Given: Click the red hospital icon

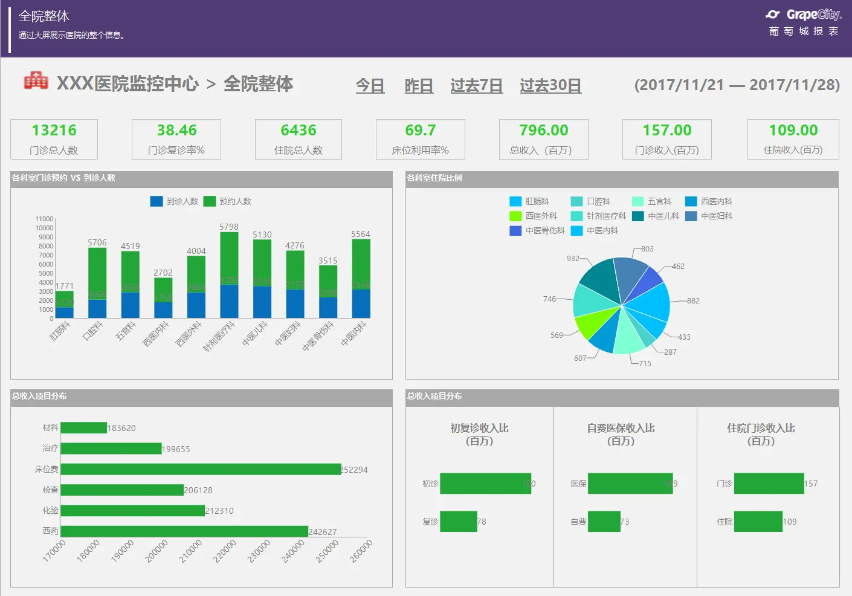Looking at the screenshot, I should (x=36, y=80).
